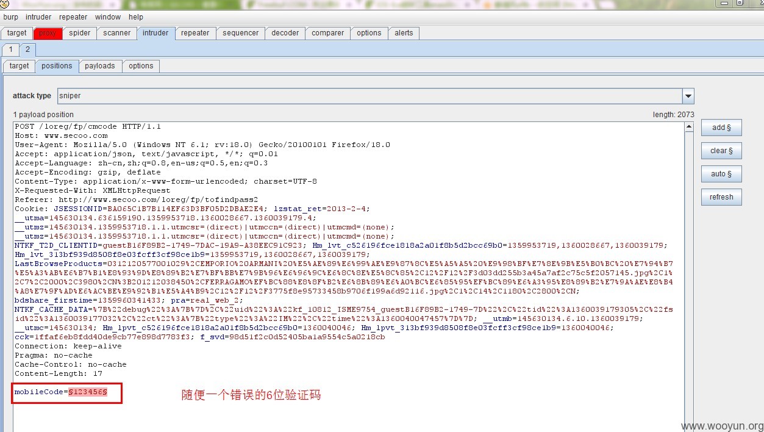Open the positions sub-tab
This screenshot has height=432, width=764.
57,66
